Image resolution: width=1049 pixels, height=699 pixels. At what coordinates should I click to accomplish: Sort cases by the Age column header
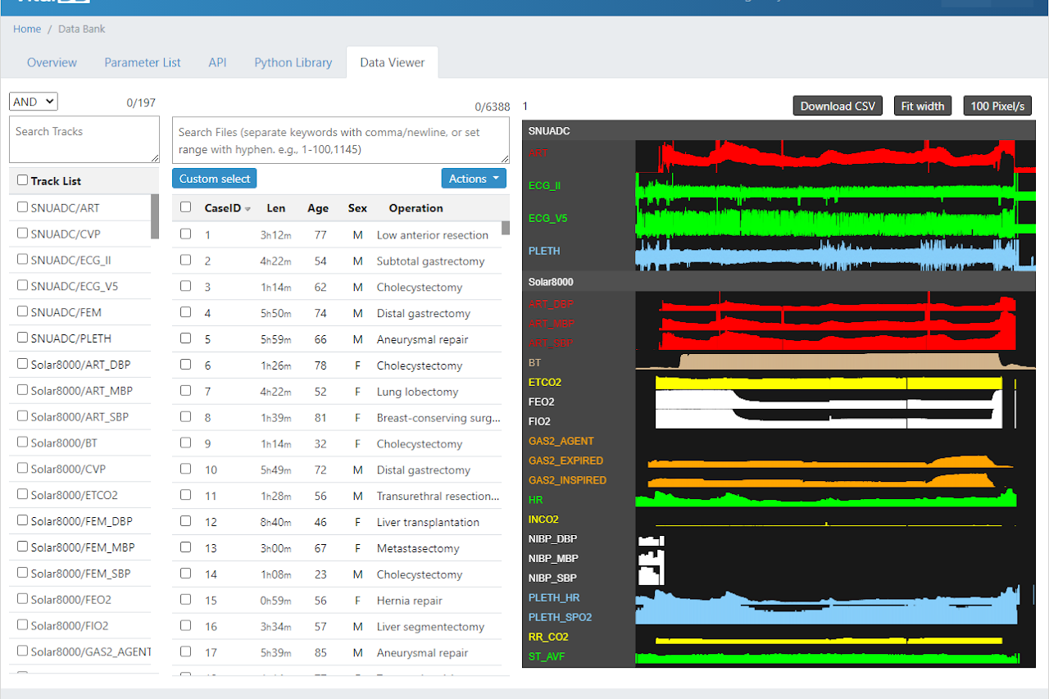pos(318,208)
